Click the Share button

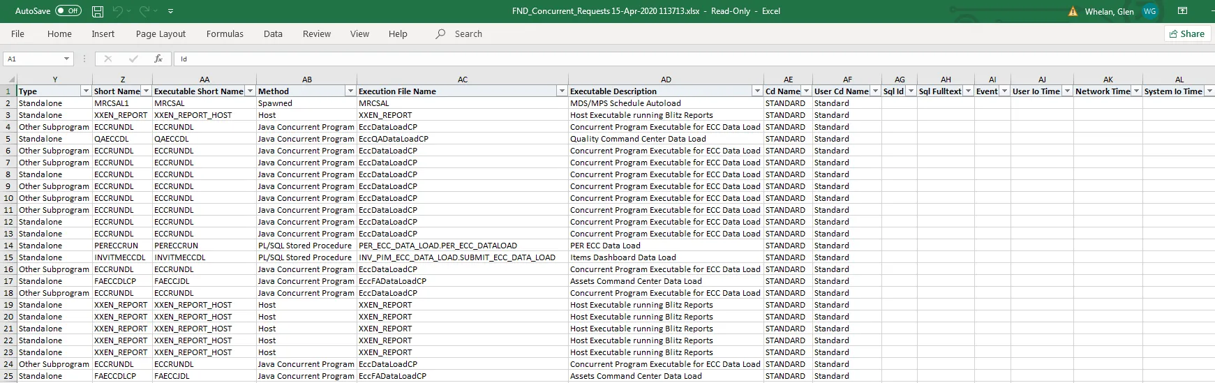tap(1186, 33)
